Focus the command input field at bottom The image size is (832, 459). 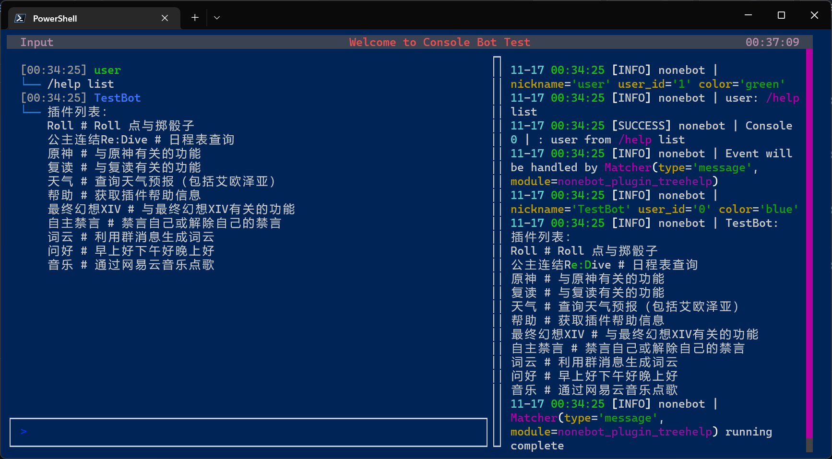click(x=240, y=432)
